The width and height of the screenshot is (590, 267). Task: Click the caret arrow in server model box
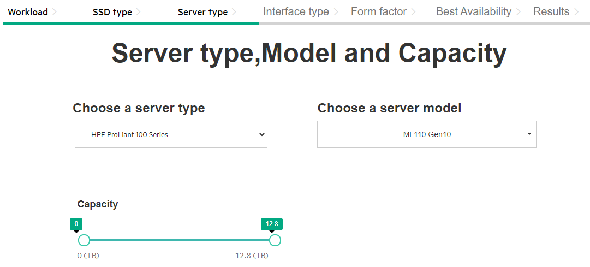529,134
